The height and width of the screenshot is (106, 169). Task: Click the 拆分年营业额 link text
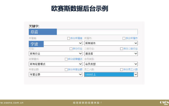pos(75,69)
